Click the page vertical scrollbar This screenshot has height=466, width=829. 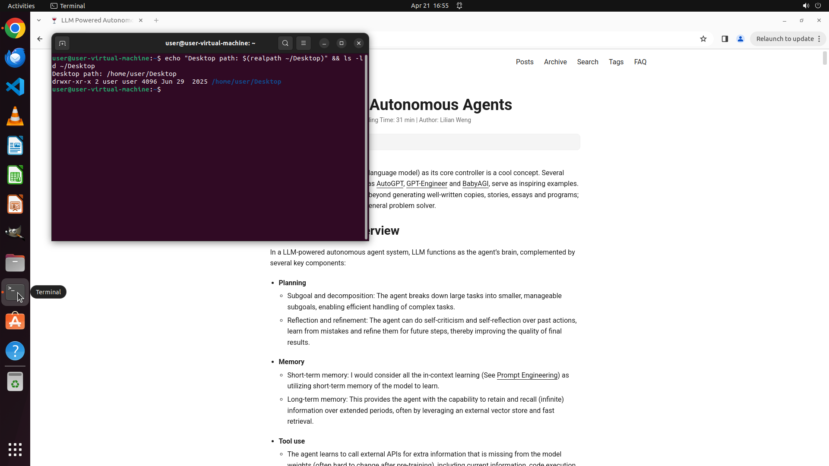click(x=824, y=58)
